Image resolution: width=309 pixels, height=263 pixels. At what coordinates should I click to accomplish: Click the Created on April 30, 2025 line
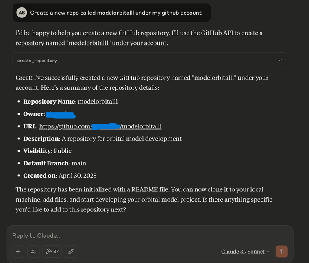tap(60, 176)
